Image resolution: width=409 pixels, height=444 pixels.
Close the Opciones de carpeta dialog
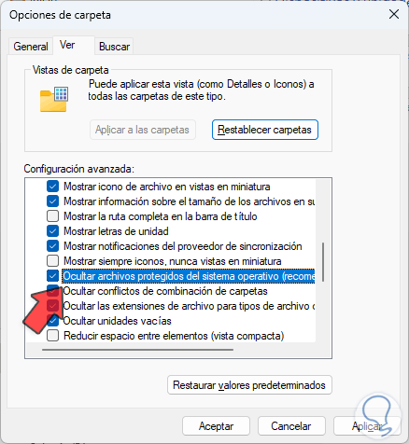click(x=394, y=14)
